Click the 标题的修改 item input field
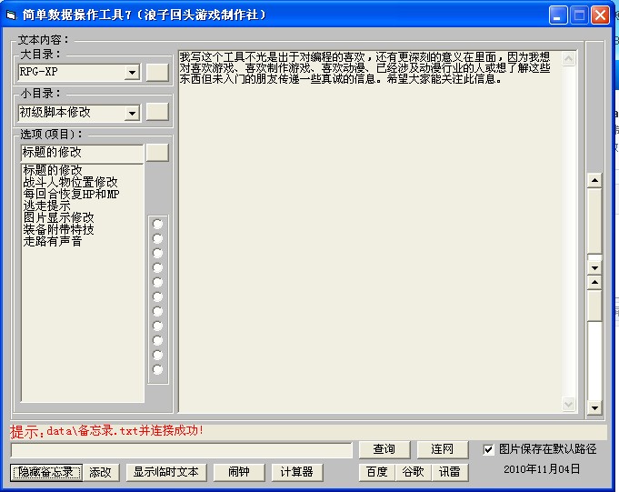This screenshot has height=492, width=619. tap(82, 153)
